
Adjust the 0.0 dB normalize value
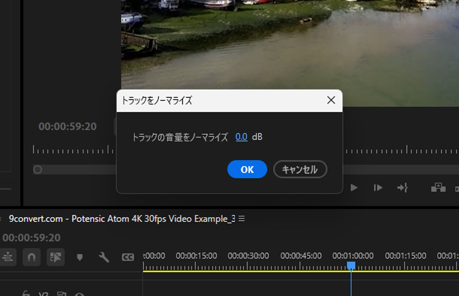241,137
